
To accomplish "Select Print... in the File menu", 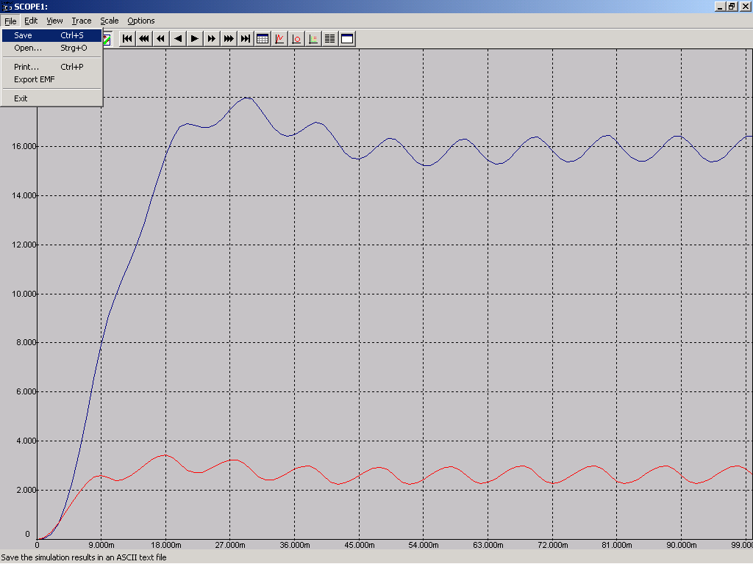I will [x=51, y=67].
